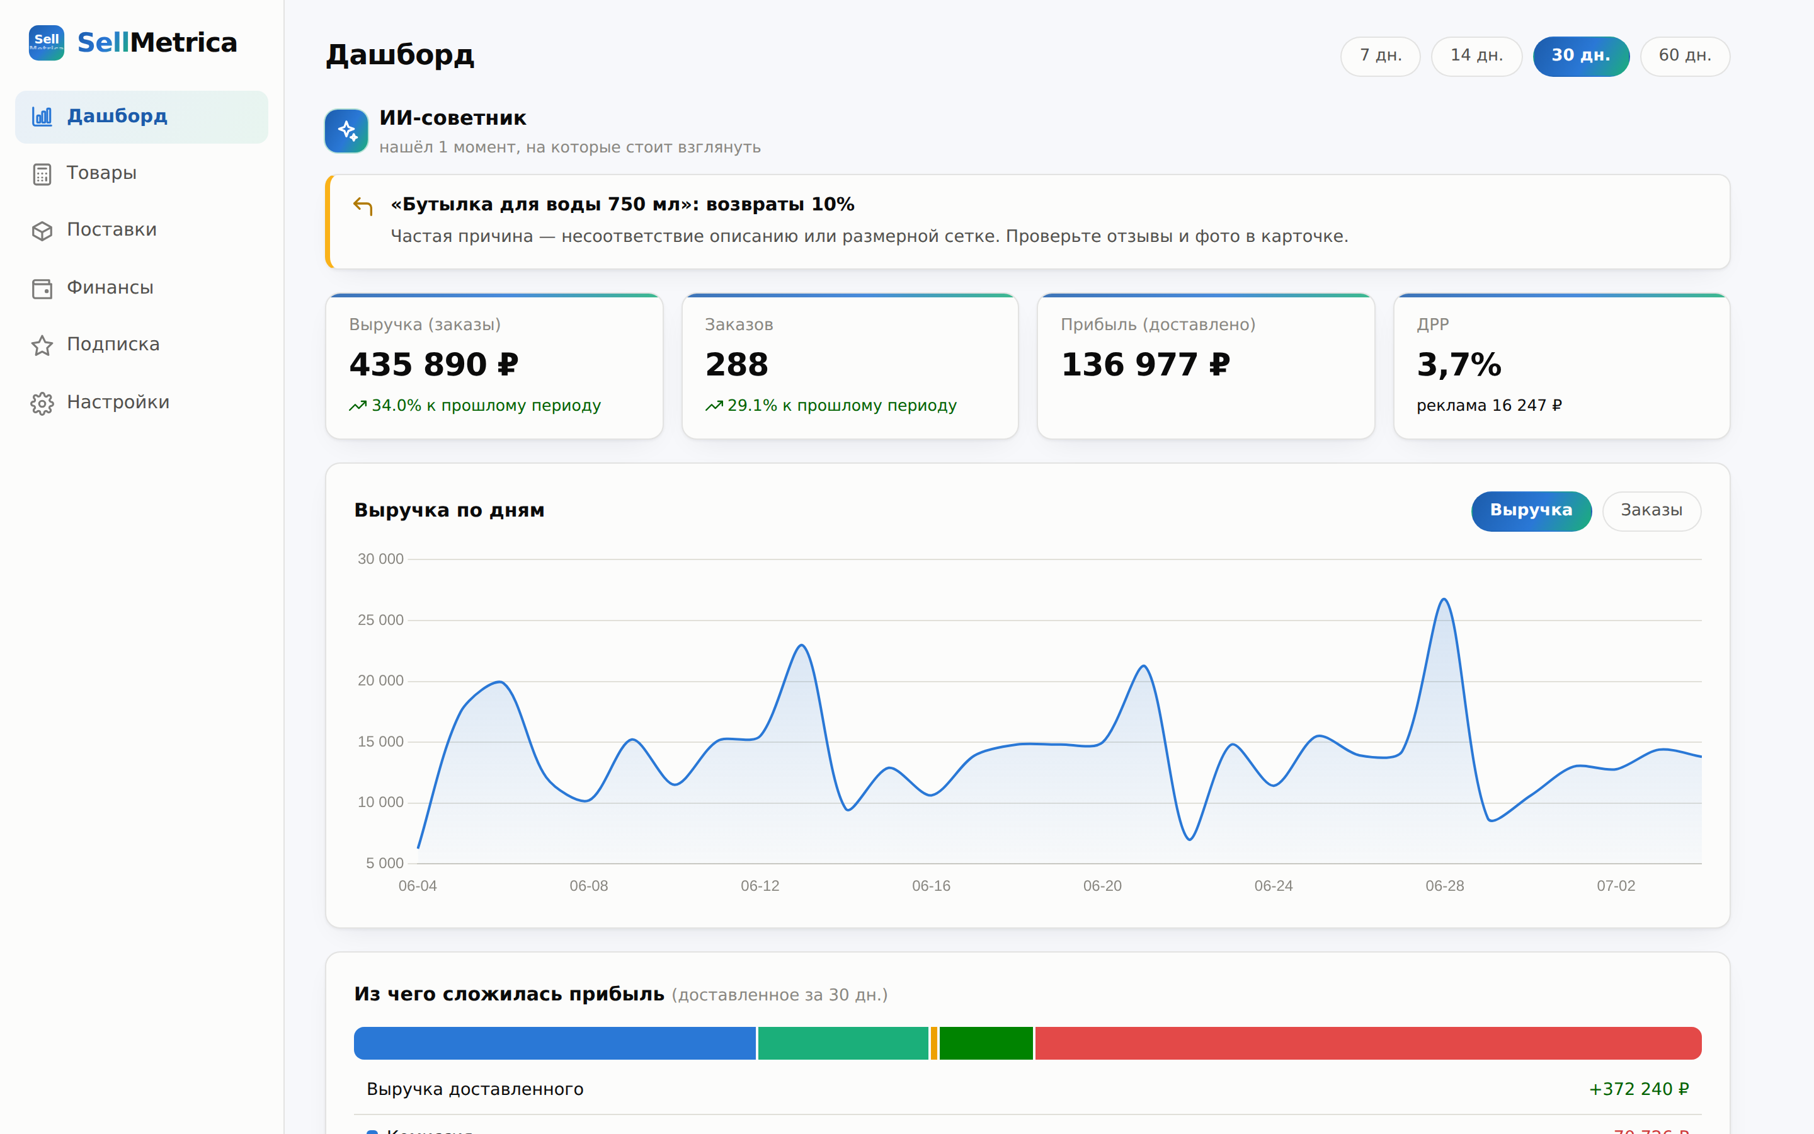This screenshot has height=1134, width=1814.
Task: Open Настройки from the sidebar
Action: click(142, 403)
